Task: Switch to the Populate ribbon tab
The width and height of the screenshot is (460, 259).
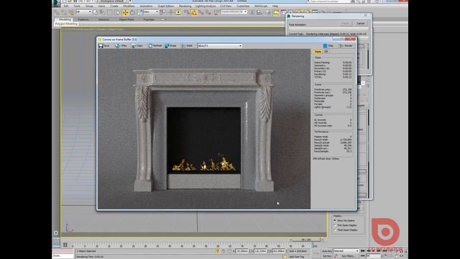Action: (x=149, y=19)
